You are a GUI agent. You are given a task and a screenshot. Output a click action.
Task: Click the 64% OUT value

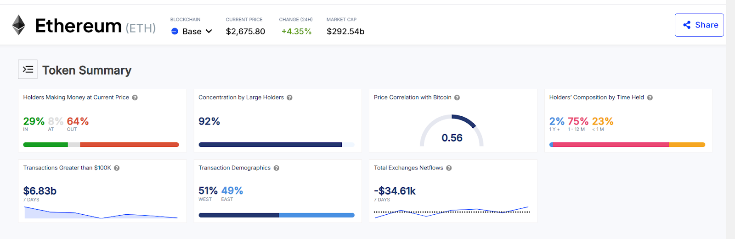(x=78, y=121)
